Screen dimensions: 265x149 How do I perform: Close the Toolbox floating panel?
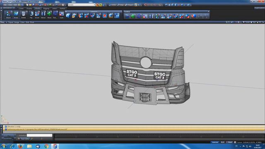tap(208, 12)
